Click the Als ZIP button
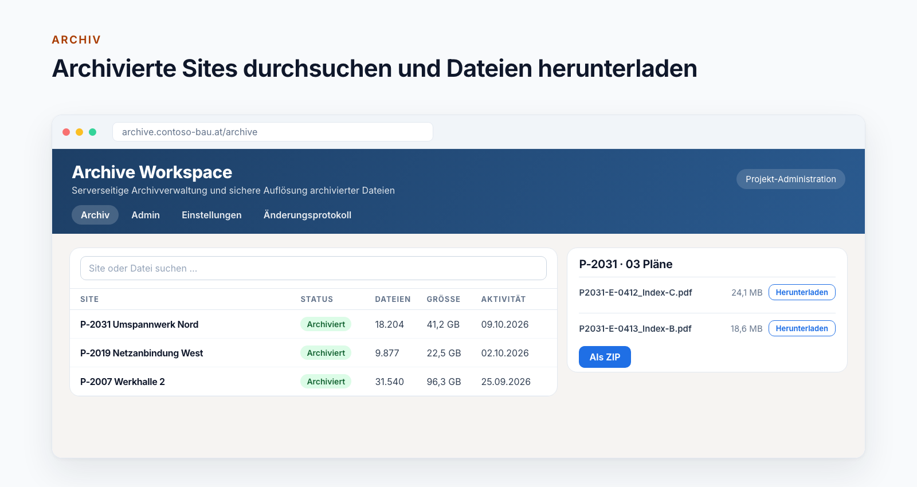Image resolution: width=917 pixels, height=487 pixels. [605, 357]
